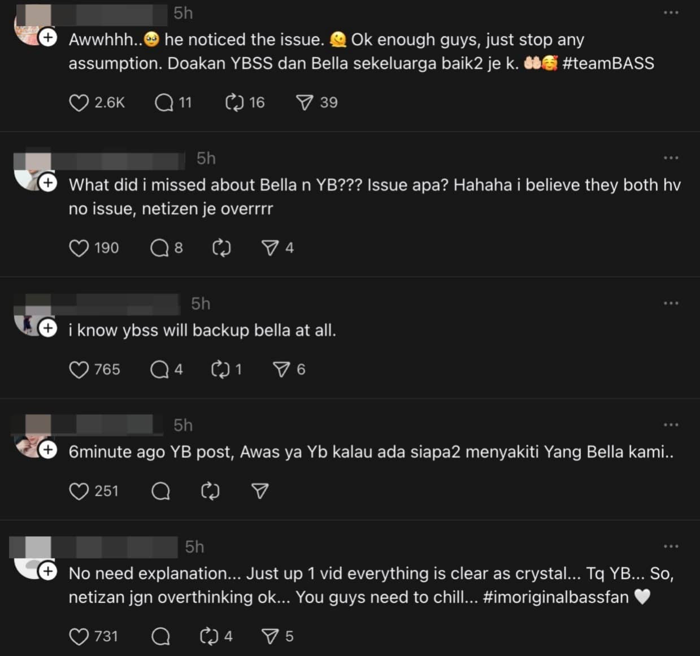Share the "ybss will backup bella" post

tap(281, 370)
